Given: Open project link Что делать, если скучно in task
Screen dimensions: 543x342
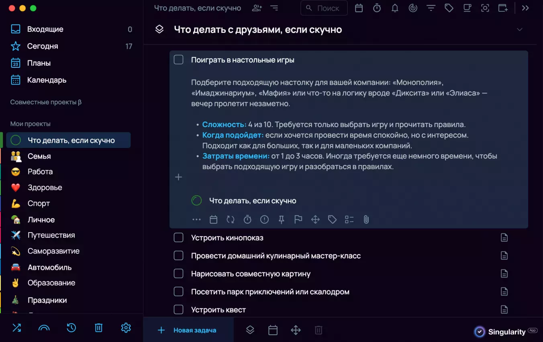Looking at the screenshot, I should [253, 200].
